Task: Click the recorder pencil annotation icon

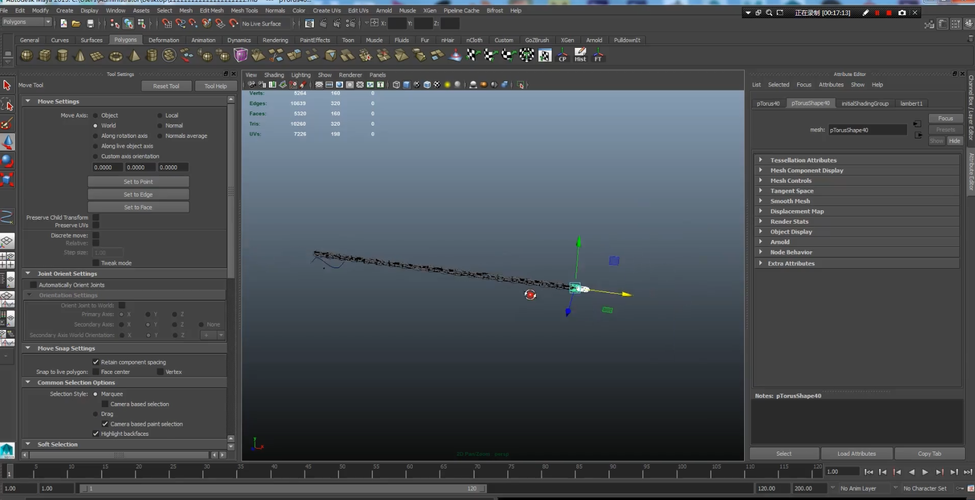Action: (x=866, y=13)
